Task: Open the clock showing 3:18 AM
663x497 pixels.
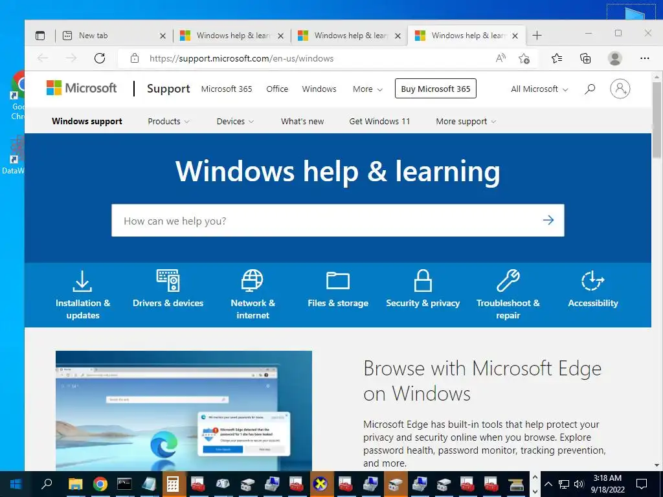Action: pyautogui.click(x=607, y=484)
